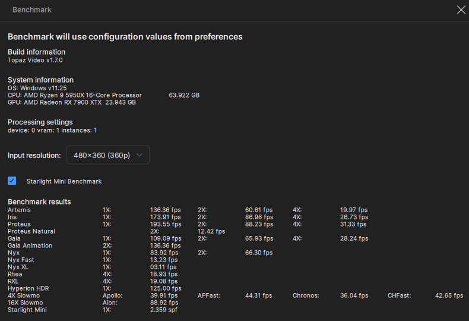Click Gaia 2X value 65.93 fps
This screenshot has height=321, width=469.
click(259, 238)
